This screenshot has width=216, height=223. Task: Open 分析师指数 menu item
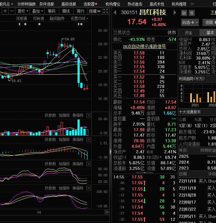26,4
